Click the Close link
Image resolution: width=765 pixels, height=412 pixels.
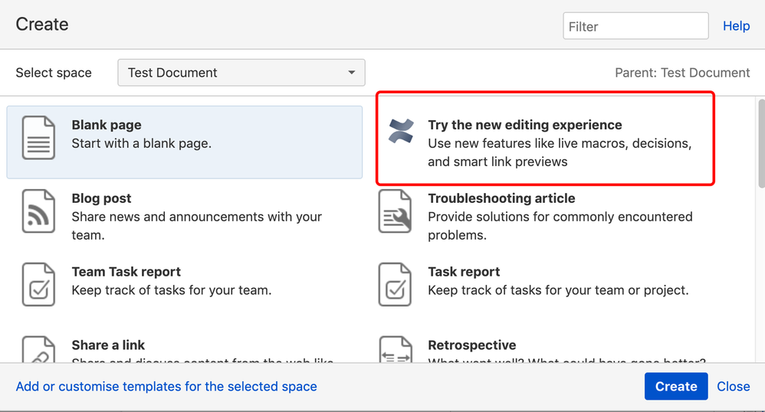(734, 386)
